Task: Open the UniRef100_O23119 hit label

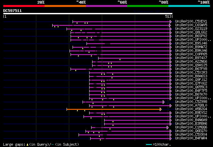Action: [x=191, y=29]
